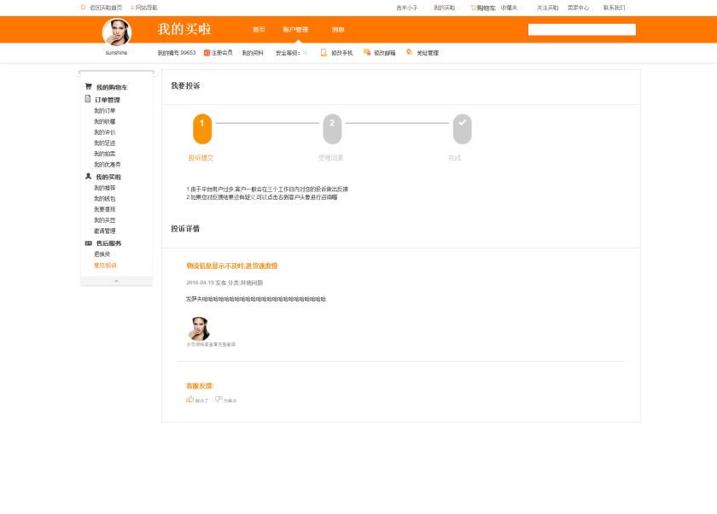The height and width of the screenshot is (514, 717).
Task: Open the attached complaint image thumbnail
Action: pos(199,329)
